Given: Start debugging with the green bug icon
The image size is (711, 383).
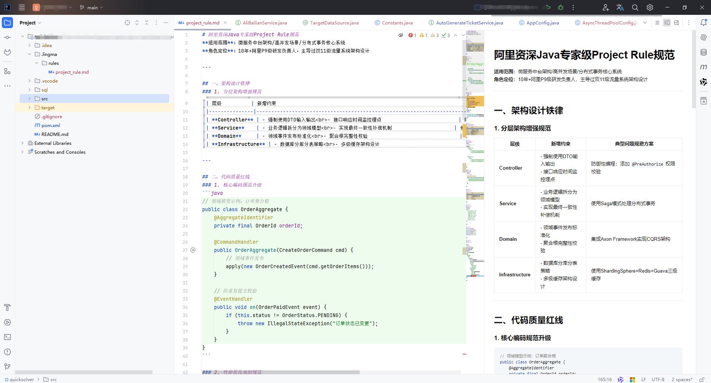Looking at the screenshot, I should pyautogui.click(x=561, y=7).
